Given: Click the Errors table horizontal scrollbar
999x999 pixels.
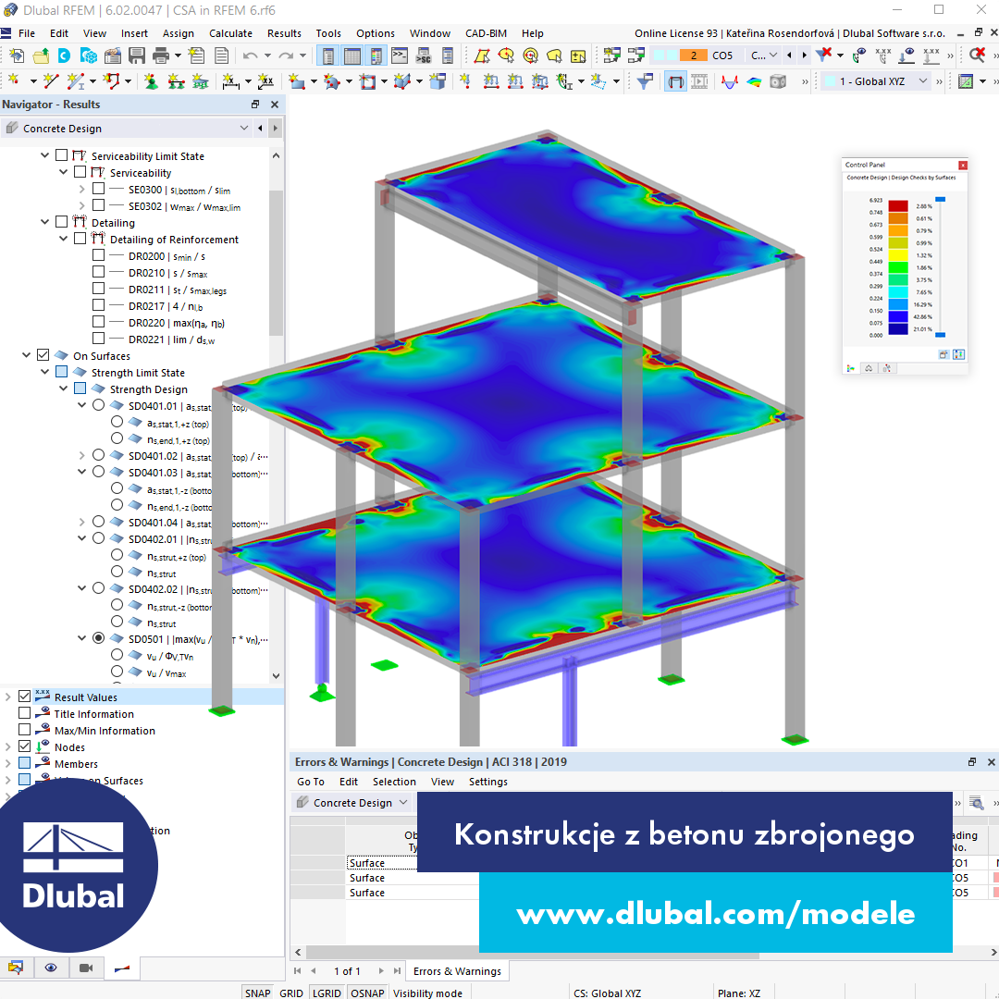Looking at the screenshot, I should tap(532, 952).
